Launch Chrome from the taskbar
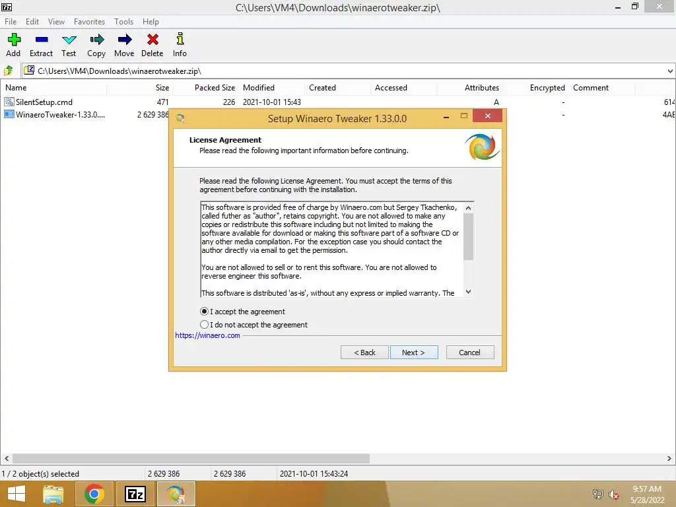The image size is (676, 507). click(x=94, y=494)
